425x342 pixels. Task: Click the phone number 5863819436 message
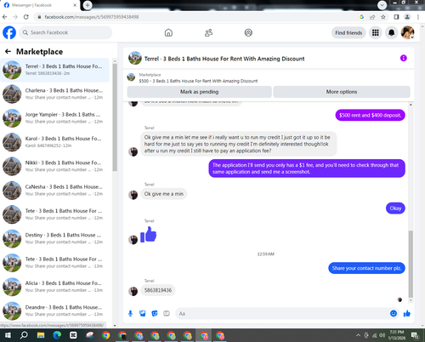click(x=158, y=290)
